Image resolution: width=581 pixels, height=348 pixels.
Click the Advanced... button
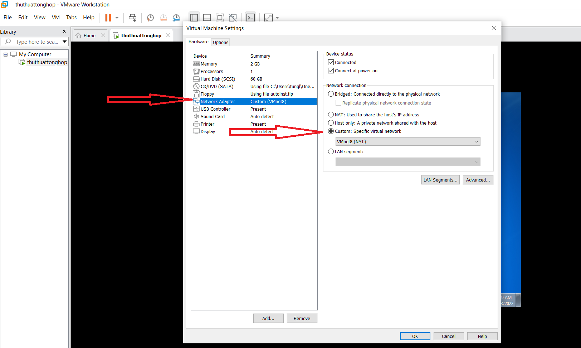(x=478, y=180)
